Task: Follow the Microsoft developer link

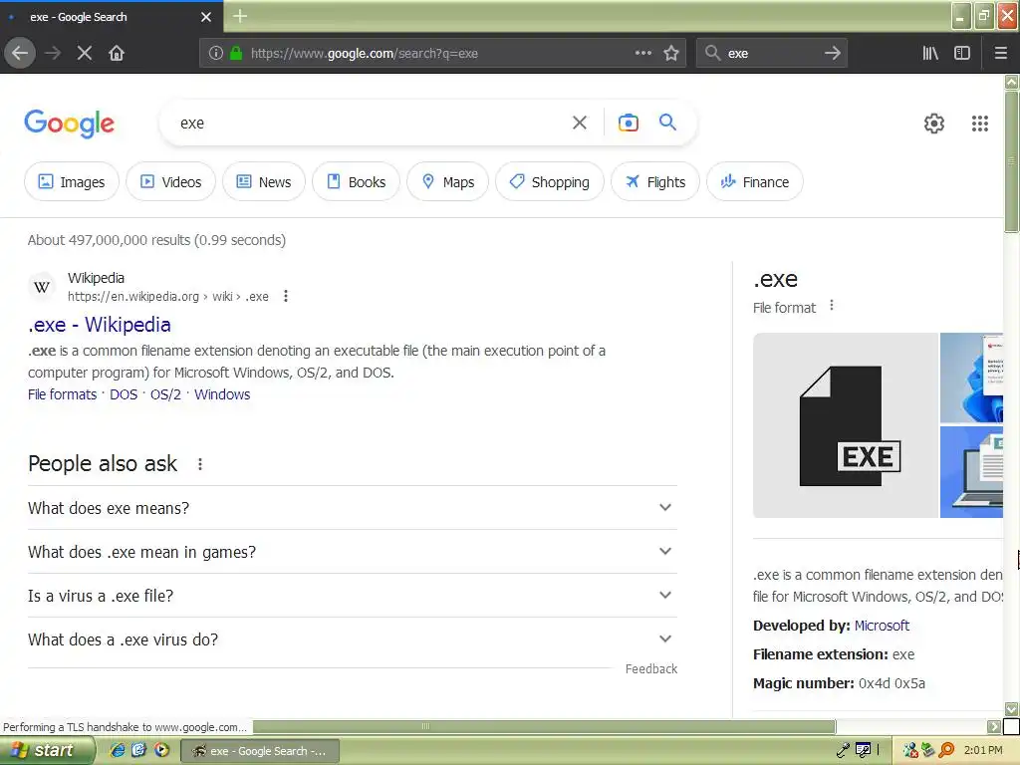Action: [x=882, y=626]
